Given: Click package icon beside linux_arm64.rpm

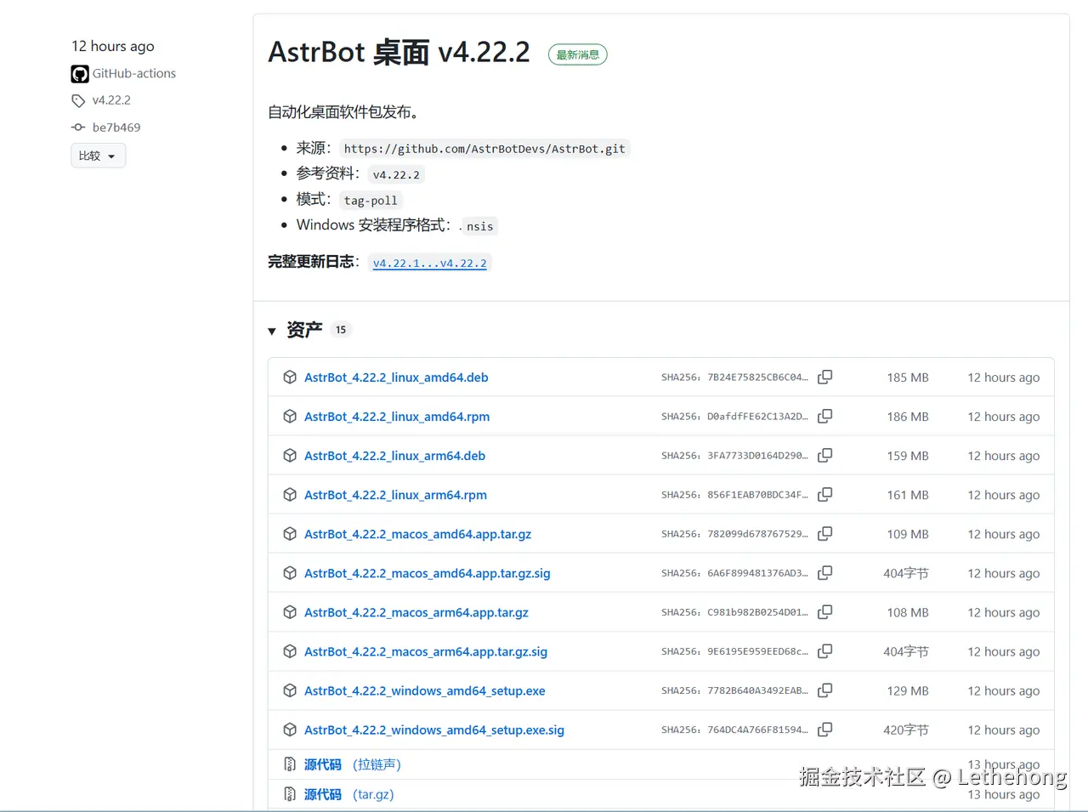Looking at the screenshot, I should 290,494.
